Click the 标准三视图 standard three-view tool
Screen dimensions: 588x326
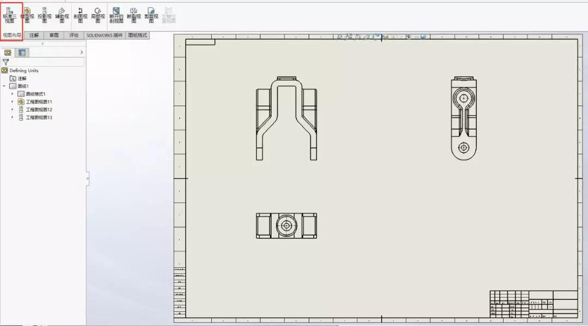(x=10, y=15)
